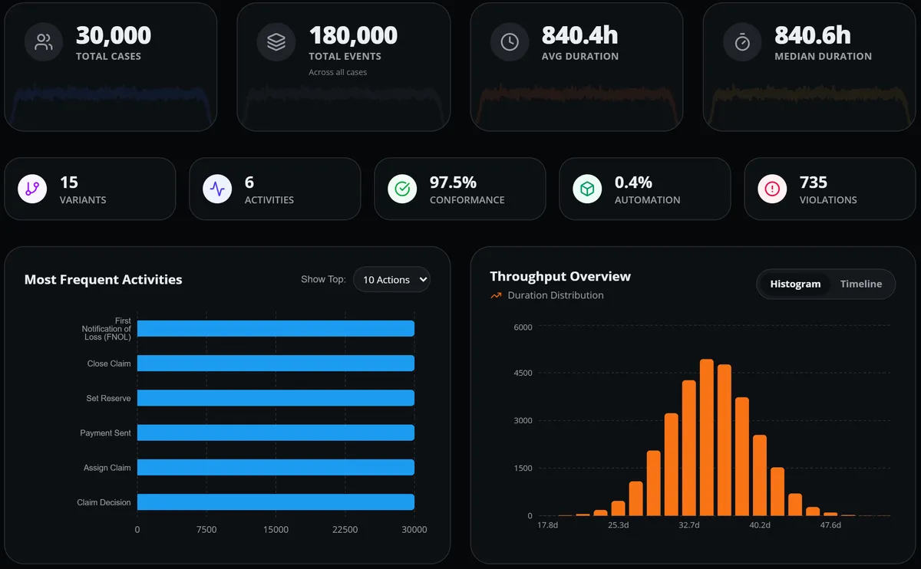Click the 180,000 Total Events value
The height and width of the screenshot is (569, 921).
coord(353,35)
